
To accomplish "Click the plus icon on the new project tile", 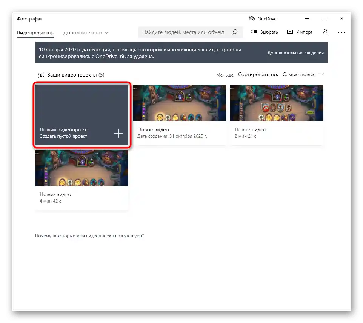I will click(x=118, y=133).
